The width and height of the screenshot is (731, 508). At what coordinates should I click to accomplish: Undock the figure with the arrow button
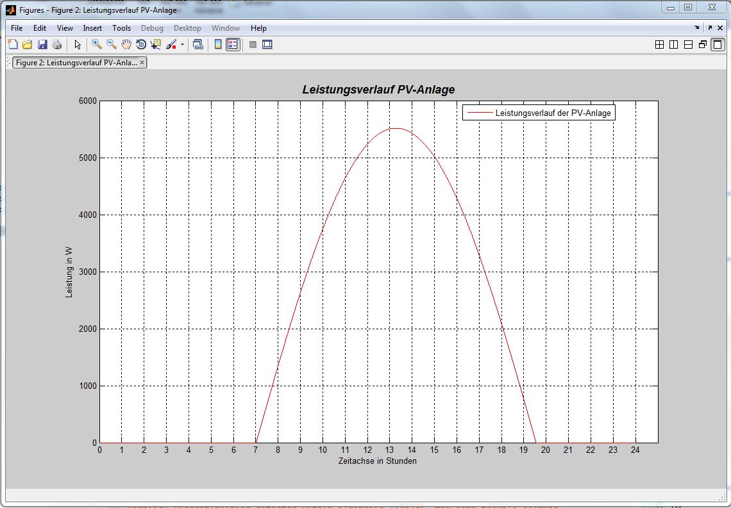tap(710, 28)
